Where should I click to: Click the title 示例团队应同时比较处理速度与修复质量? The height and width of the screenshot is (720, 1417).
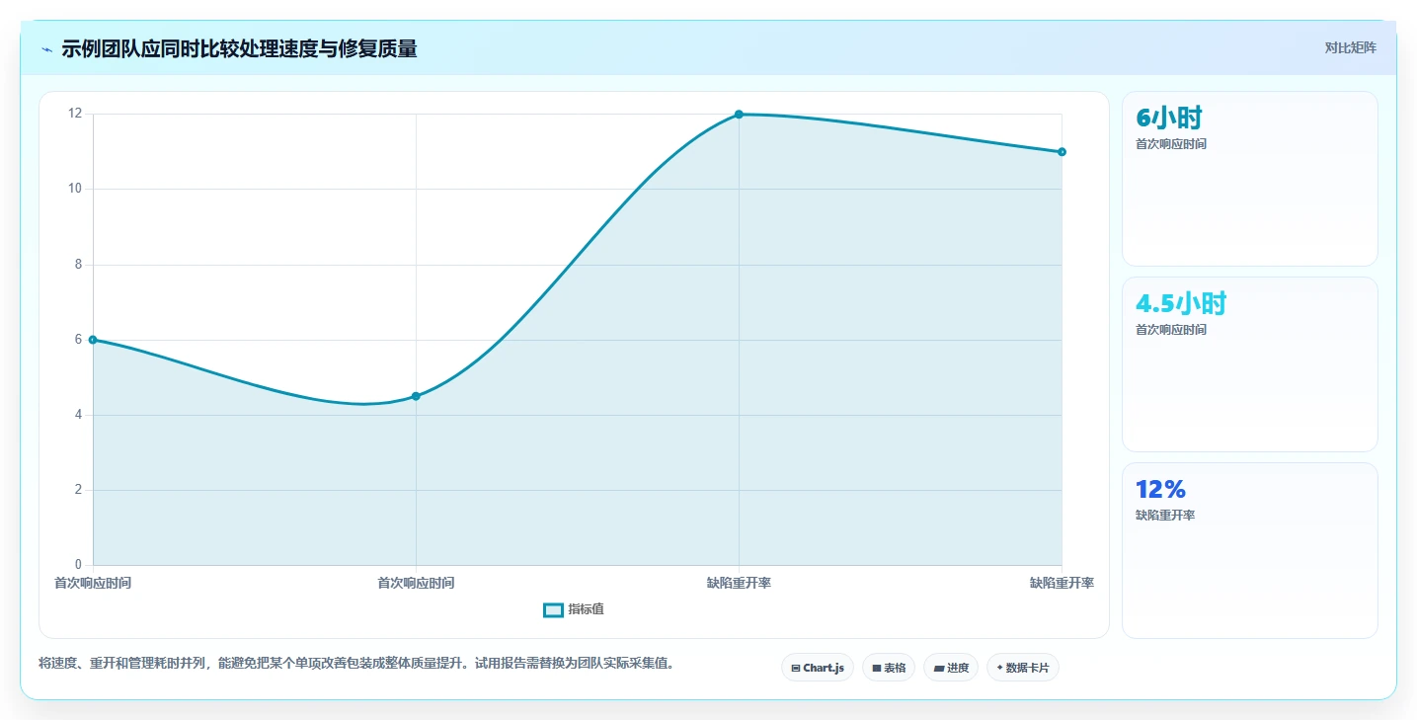(239, 49)
